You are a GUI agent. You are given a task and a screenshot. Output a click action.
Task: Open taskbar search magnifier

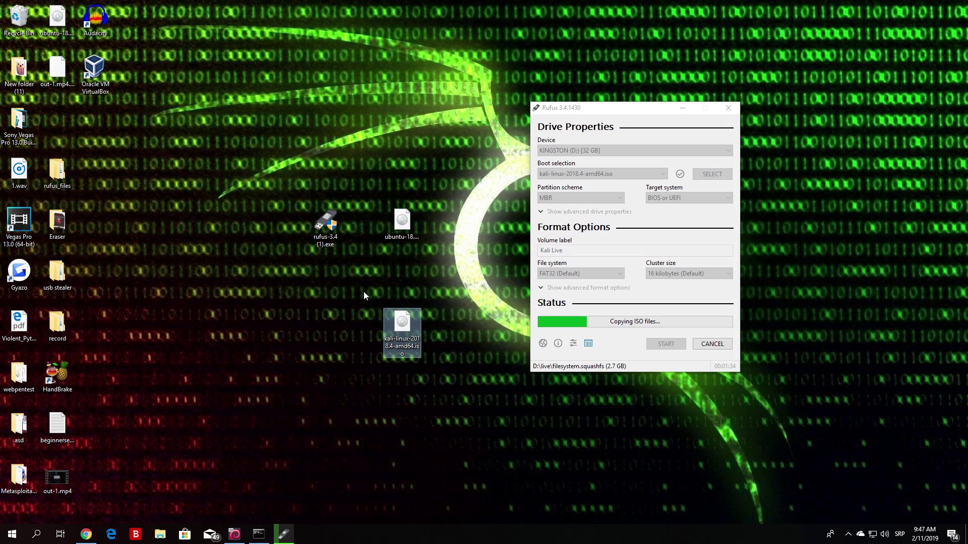point(36,534)
